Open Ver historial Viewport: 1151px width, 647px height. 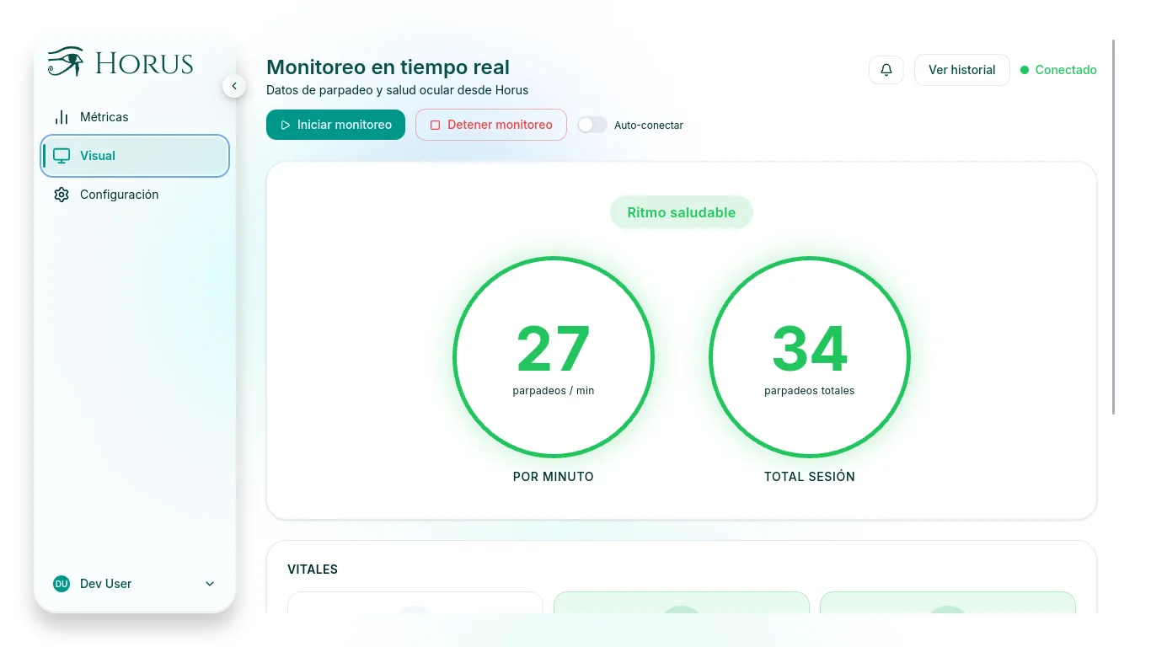coord(962,70)
